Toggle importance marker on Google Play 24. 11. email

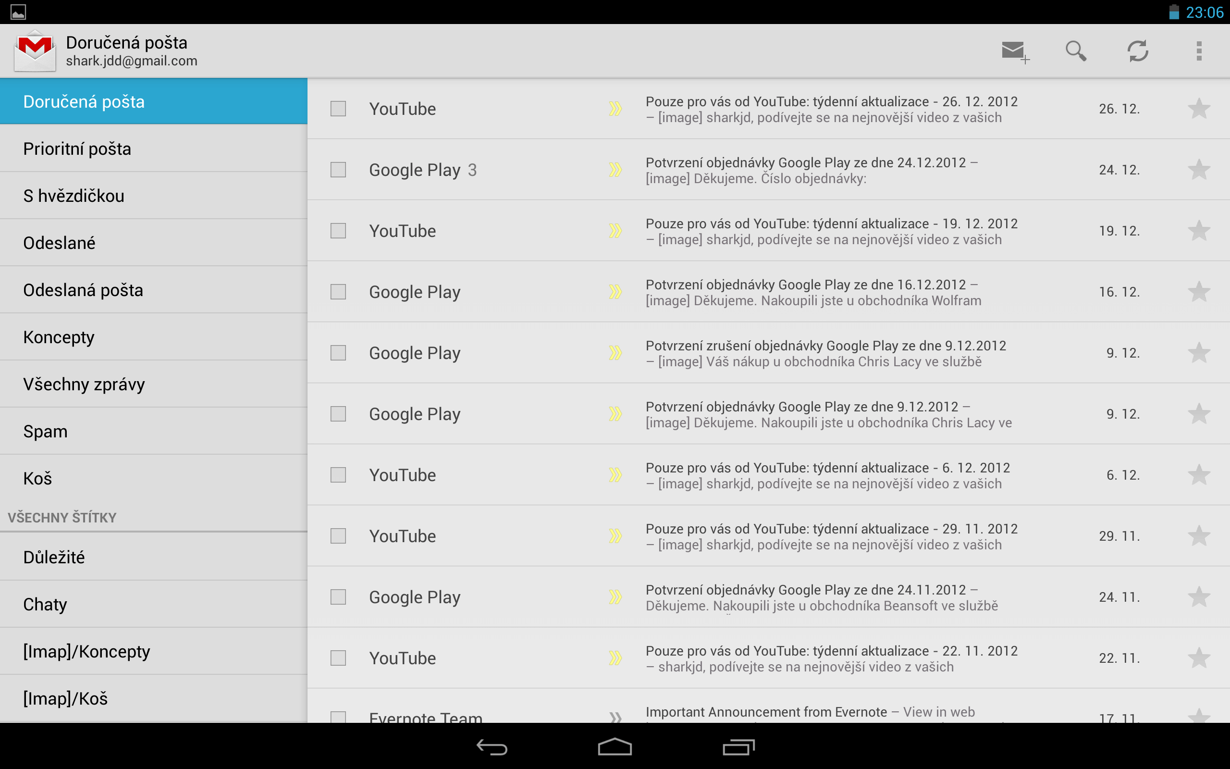pyautogui.click(x=615, y=597)
